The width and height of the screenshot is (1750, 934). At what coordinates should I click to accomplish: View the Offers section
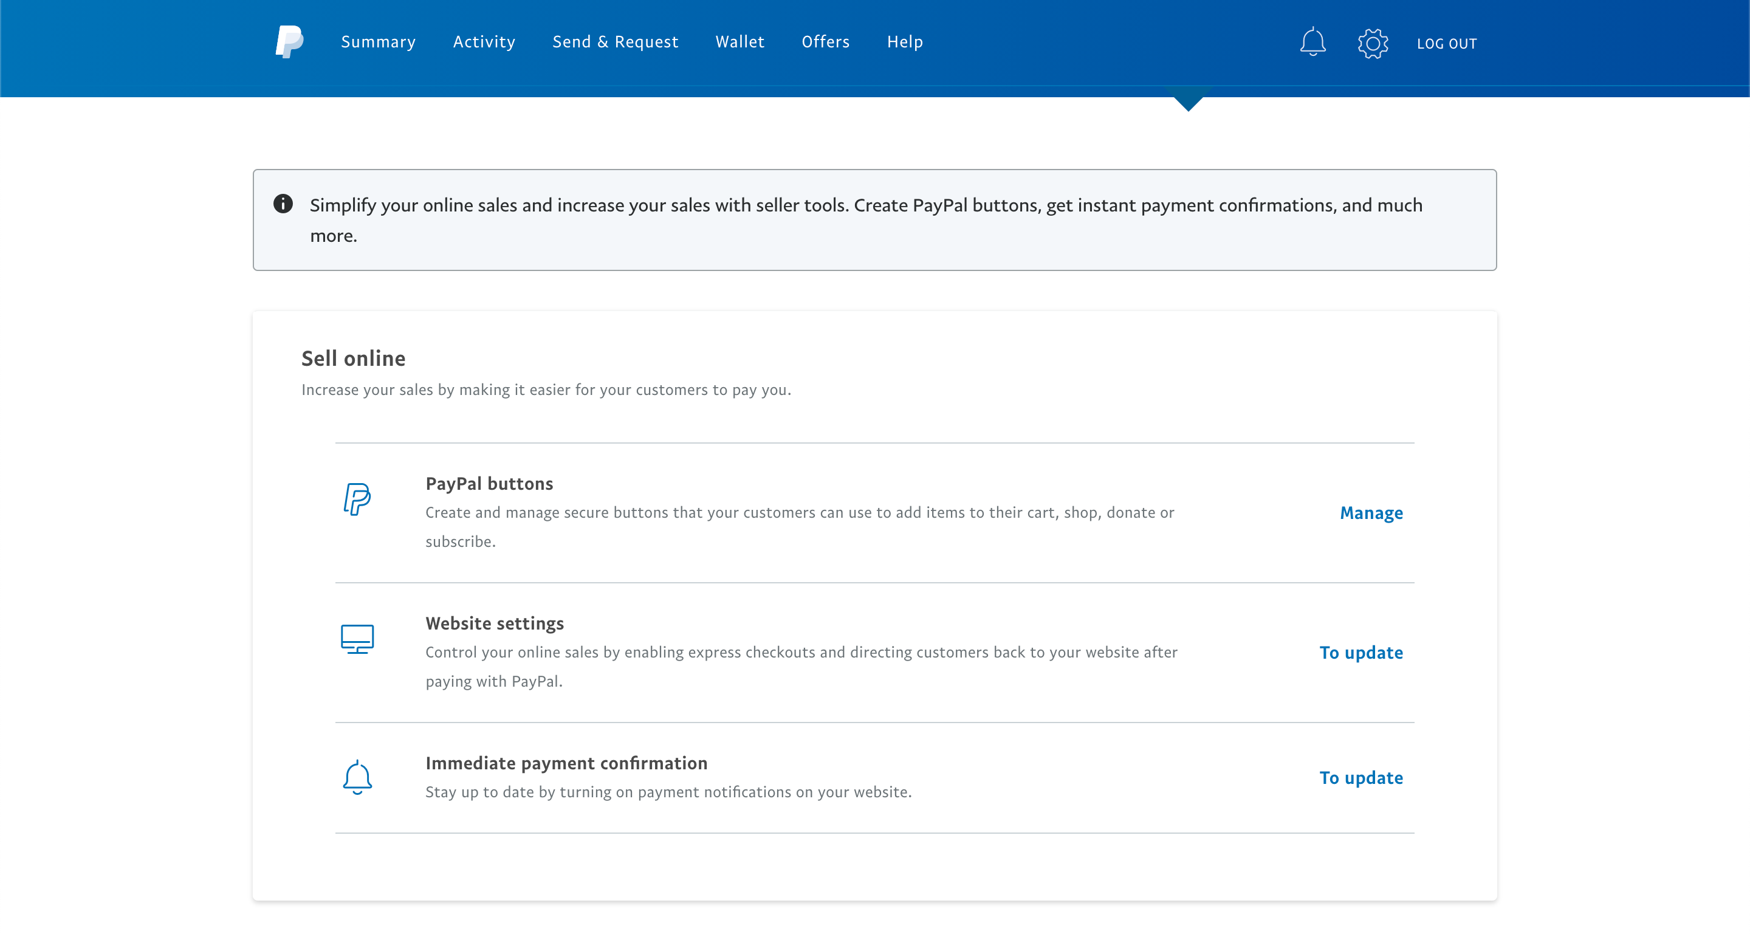click(825, 42)
